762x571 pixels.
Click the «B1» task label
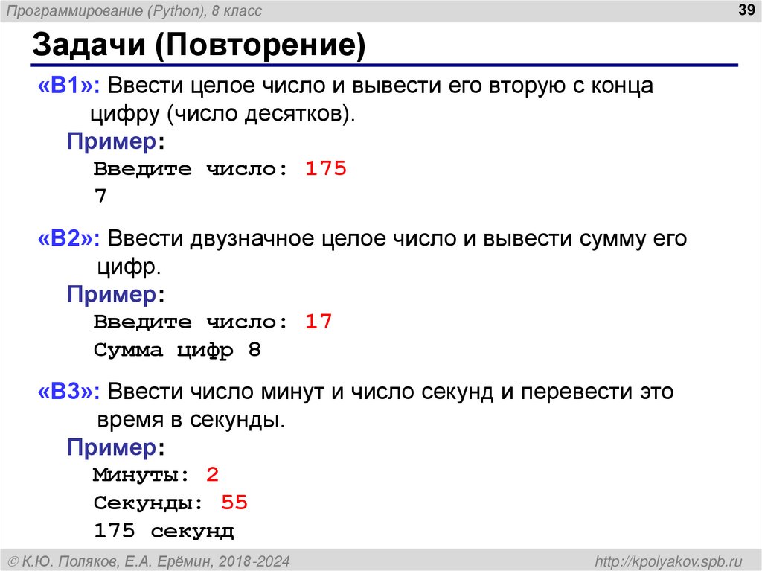(x=63, y=86)
